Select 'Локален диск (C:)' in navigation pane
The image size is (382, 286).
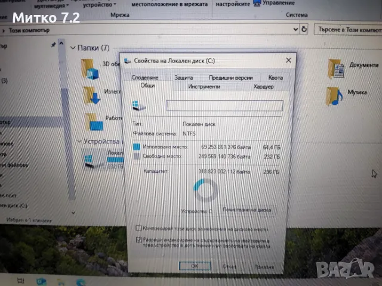[x=14, y=206]
